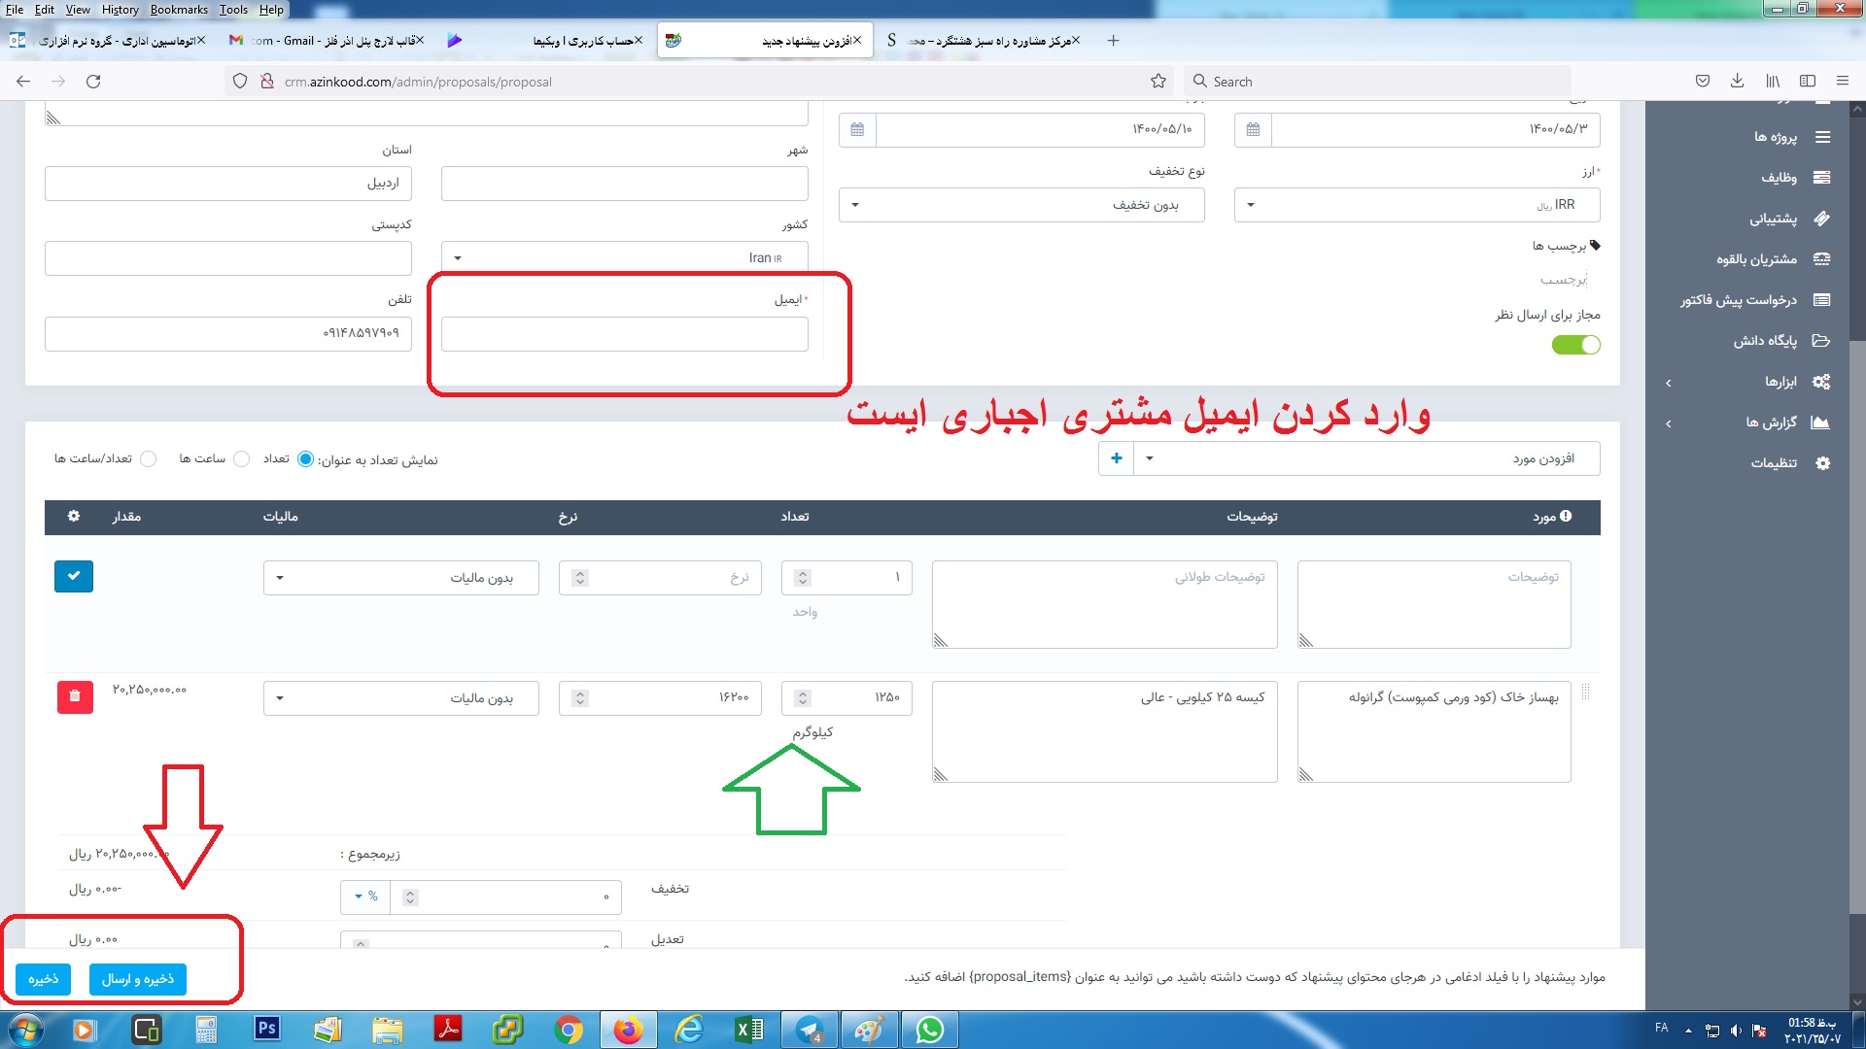This screenshot has width=1866, height=1049.
Task: Select quantity (تعداد) radio option
Action: point(305,459)
